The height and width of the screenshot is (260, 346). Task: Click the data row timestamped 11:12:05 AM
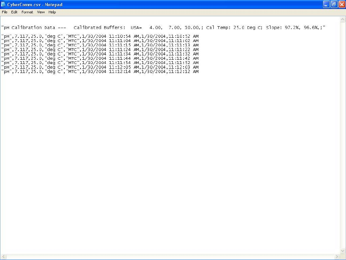[100, 67]
